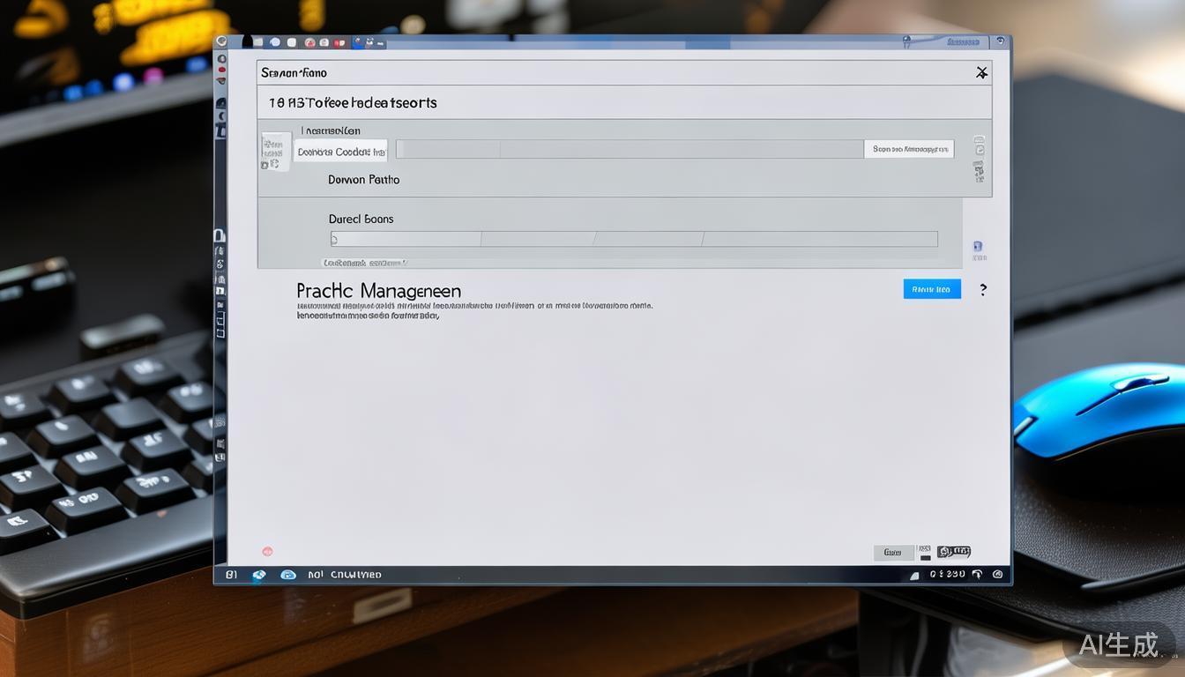Viewport: 1185px width, 677px height.
Task: Click the blue button beside Practice Management heading
Action: (x=931, y=289)
